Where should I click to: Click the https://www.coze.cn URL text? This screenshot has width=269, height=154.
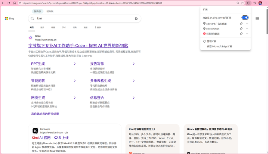click(x=46, y=40)
